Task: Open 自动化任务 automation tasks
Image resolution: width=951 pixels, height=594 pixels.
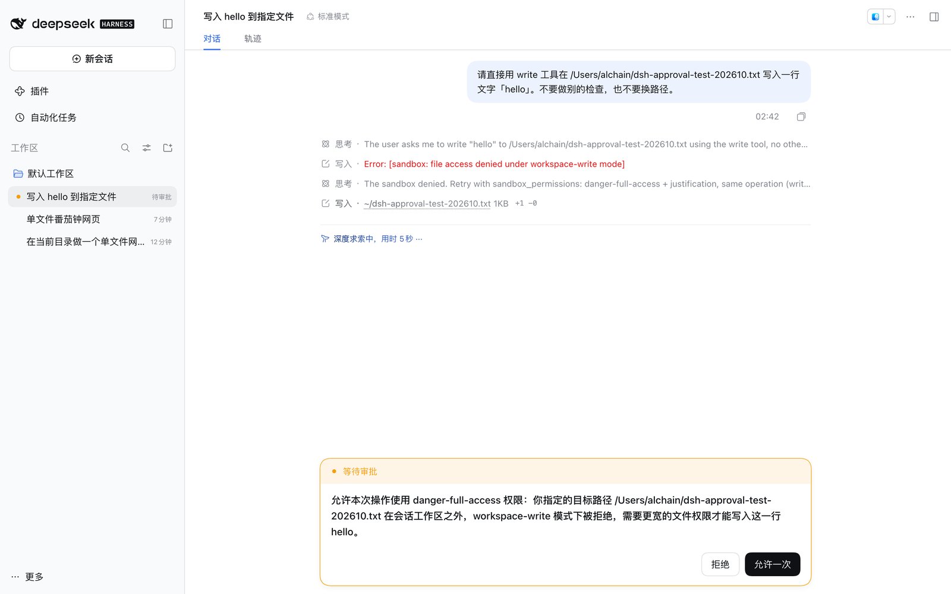Action: [92, 118]
